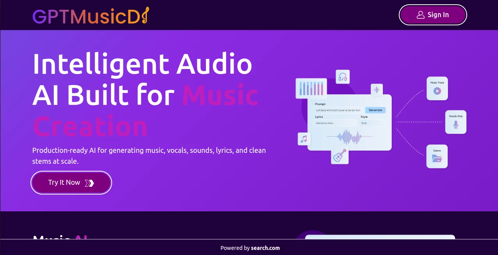Click the music note icon tile
498x255 pixels.
pyautogui.click(x=304, y=139)
